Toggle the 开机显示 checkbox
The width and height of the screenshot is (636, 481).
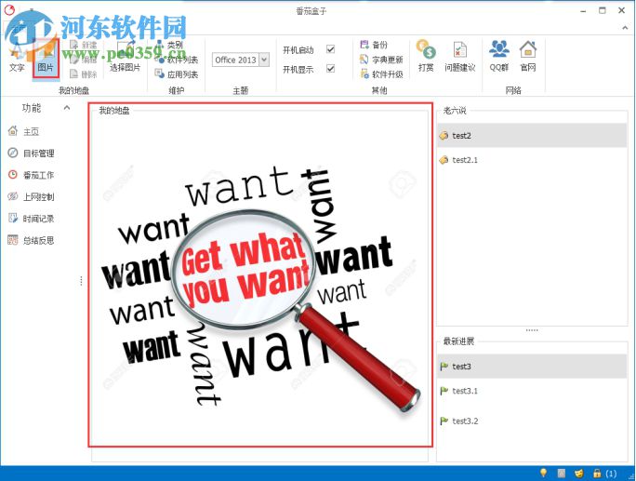click(x=331, y=69)
